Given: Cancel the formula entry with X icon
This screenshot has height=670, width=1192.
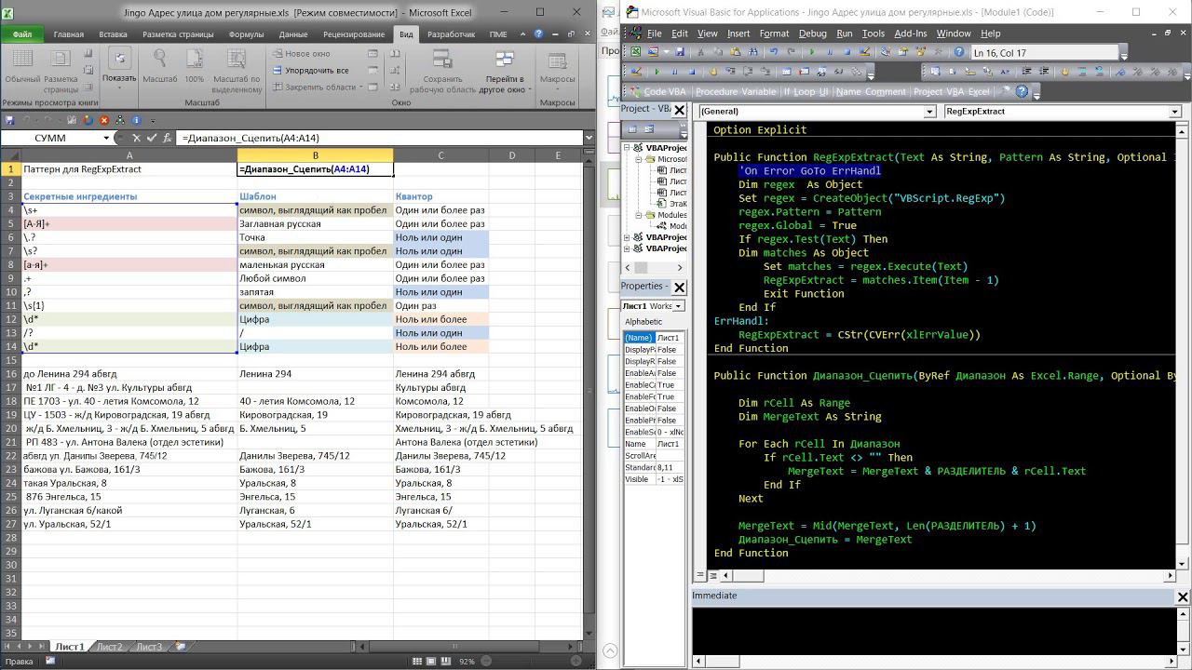Looking at the screenshot, I should pyautogui.click(x=137, y=138).
